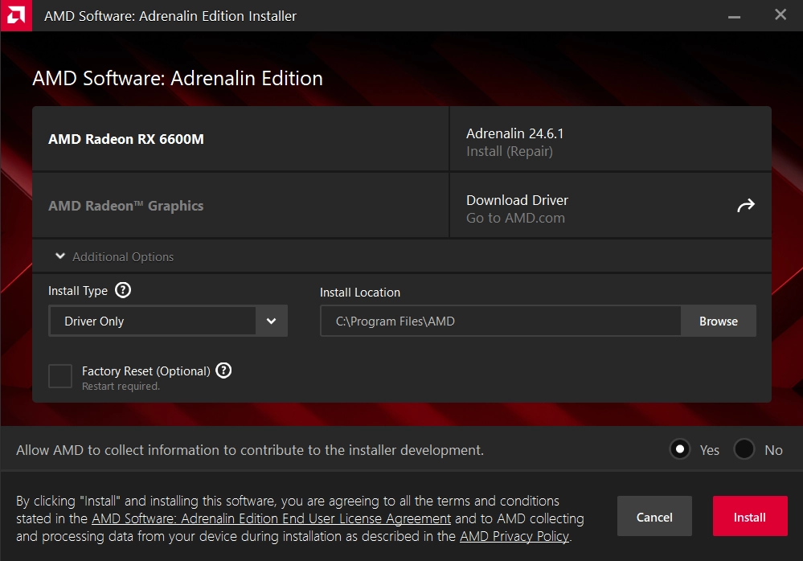The height and width of the screenshot is (561, 803).
Task: Select Yes for data collection
Action: (680, 449)
